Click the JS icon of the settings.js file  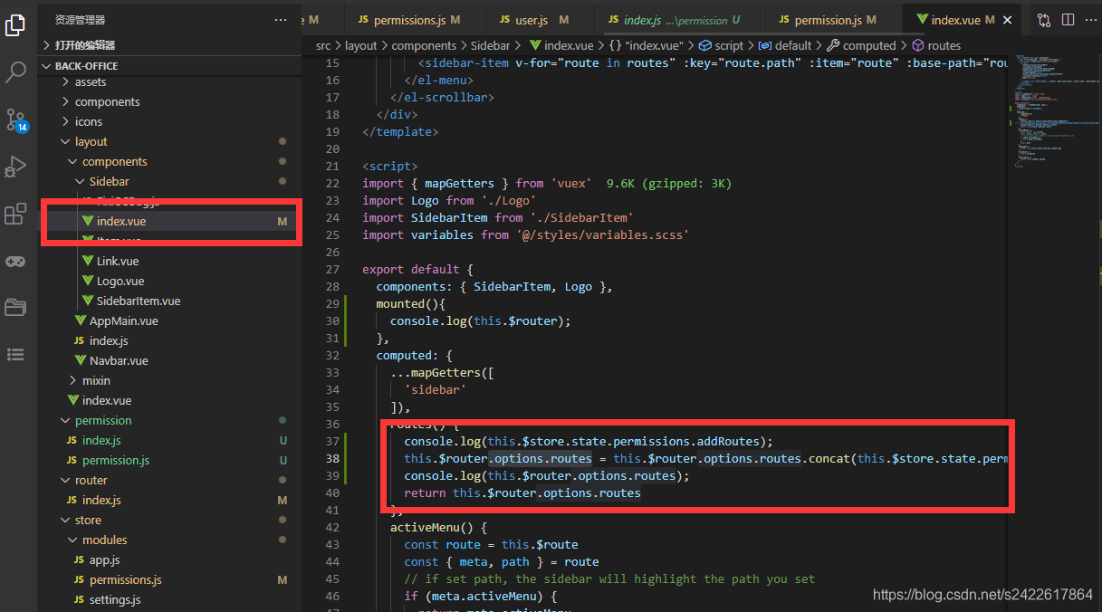(x=81, y=599)
